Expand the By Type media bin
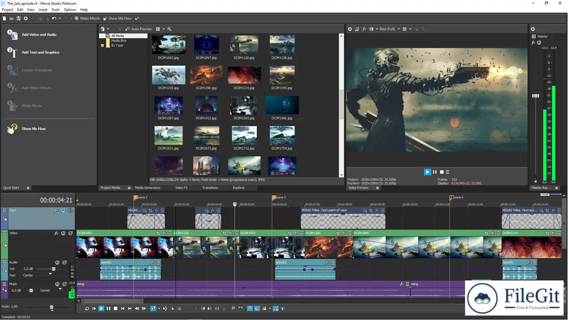The width and height of the screenshot is (568, 320). [103, 45]
